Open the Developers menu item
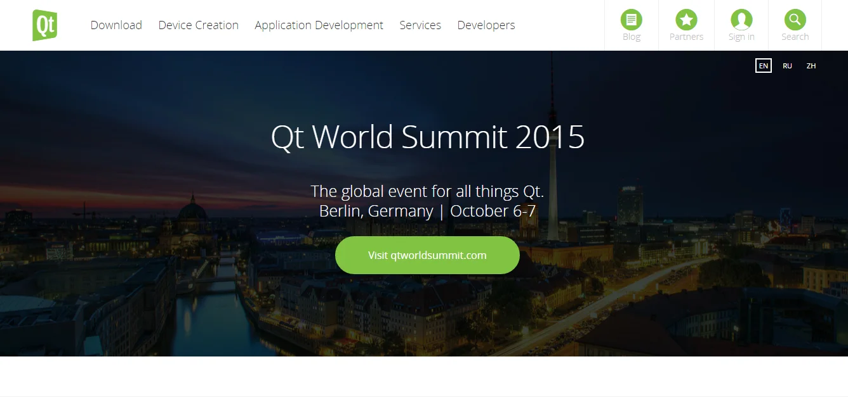The image size is (848, 397). point(486,25)
